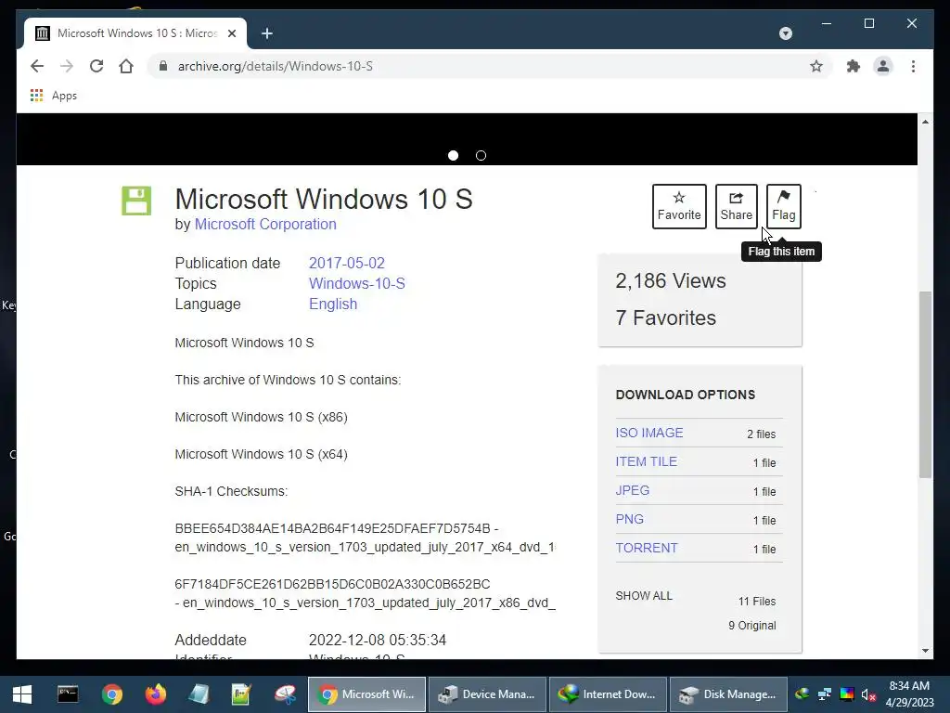This screenshot has height=713, width=950.
Task: Reload the archive.org page
Action: click(x=96, y=66)
